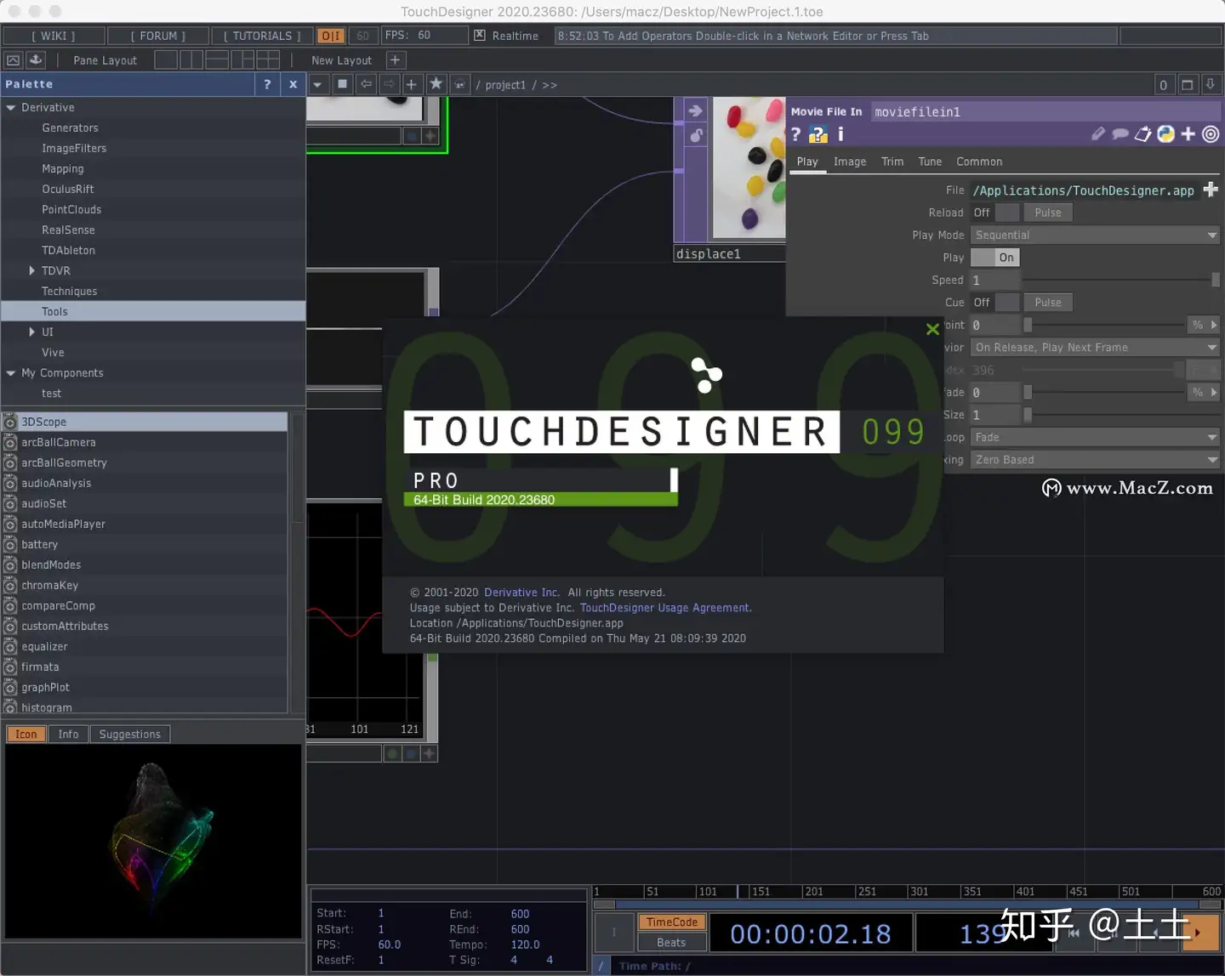Collapse the My Components folder
Screen dimensions: 1225x976
click(11, 373)
